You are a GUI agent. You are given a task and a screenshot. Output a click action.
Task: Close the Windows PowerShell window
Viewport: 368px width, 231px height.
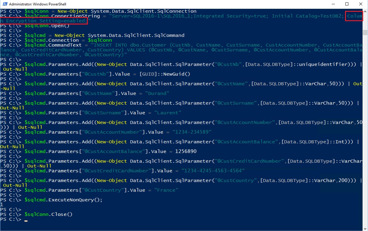(361, 4)
